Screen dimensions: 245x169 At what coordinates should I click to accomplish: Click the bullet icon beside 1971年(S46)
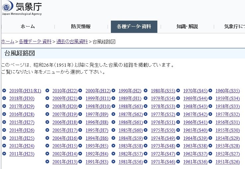(146, 162)
